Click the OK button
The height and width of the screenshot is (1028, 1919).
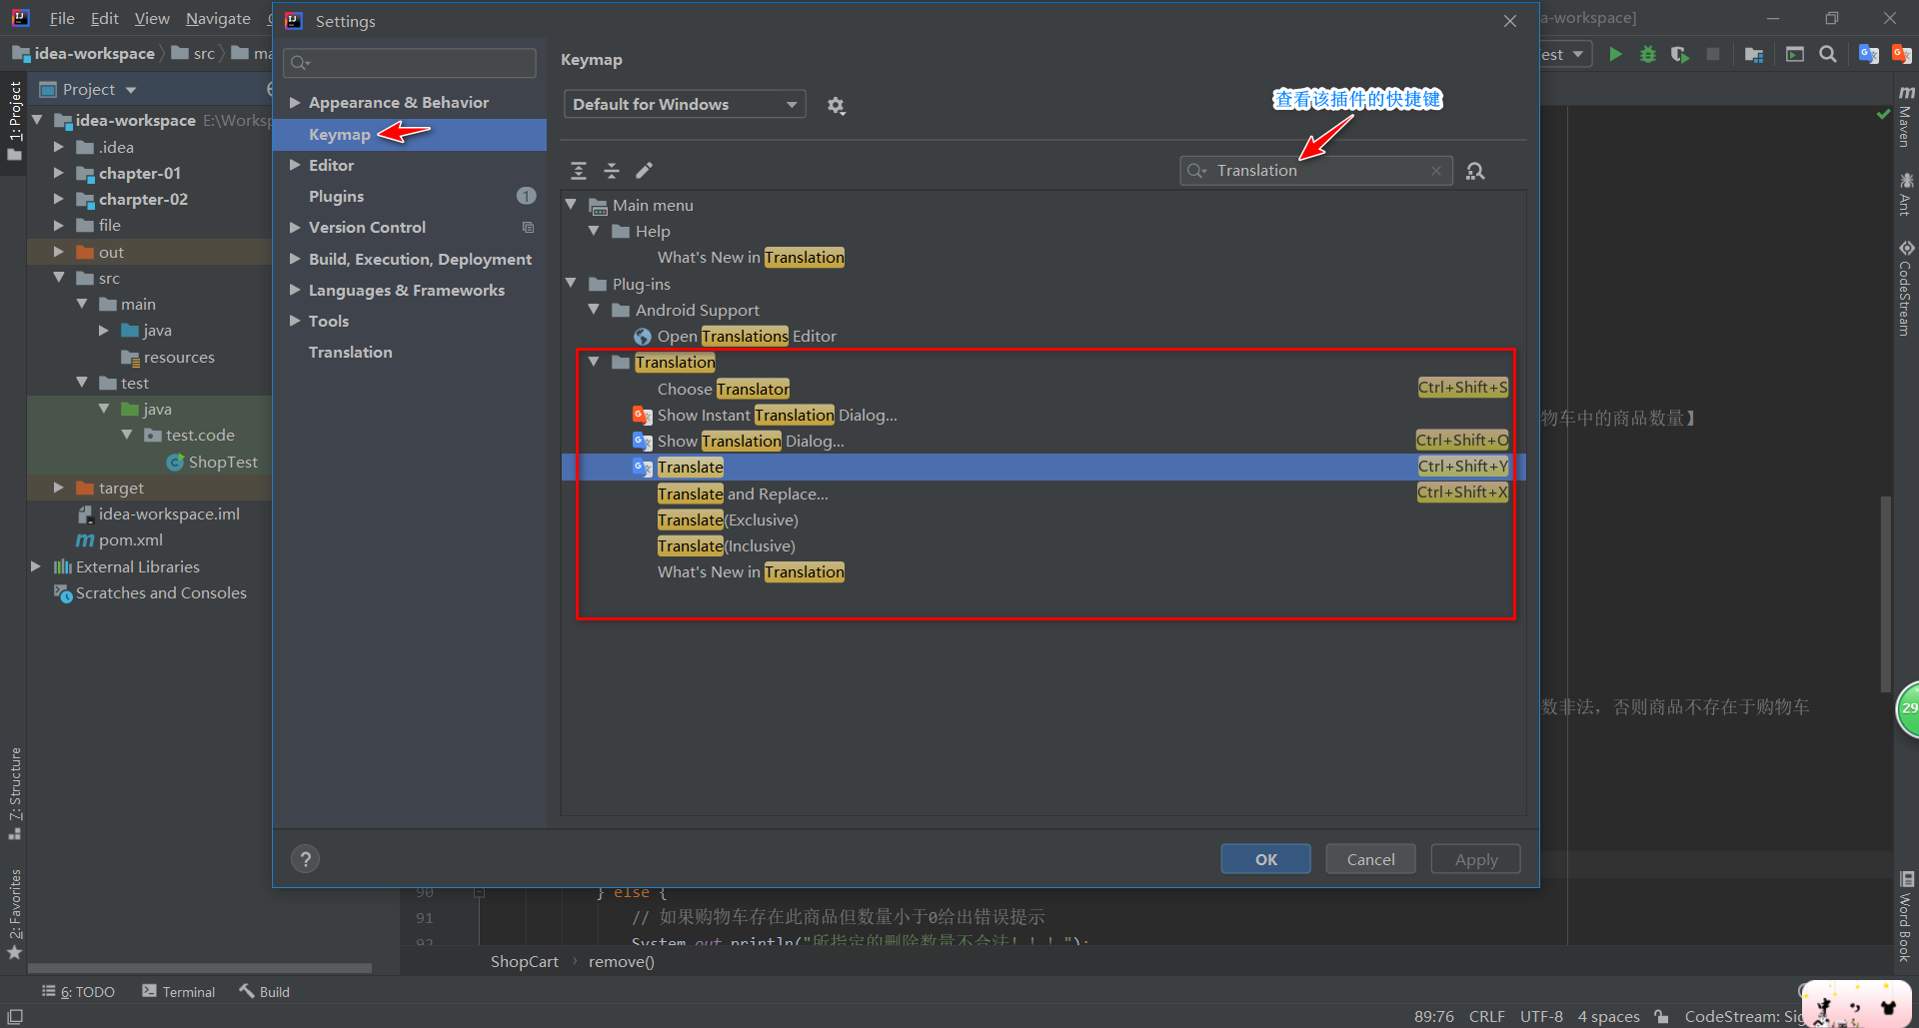click(x=1265, y=859)
